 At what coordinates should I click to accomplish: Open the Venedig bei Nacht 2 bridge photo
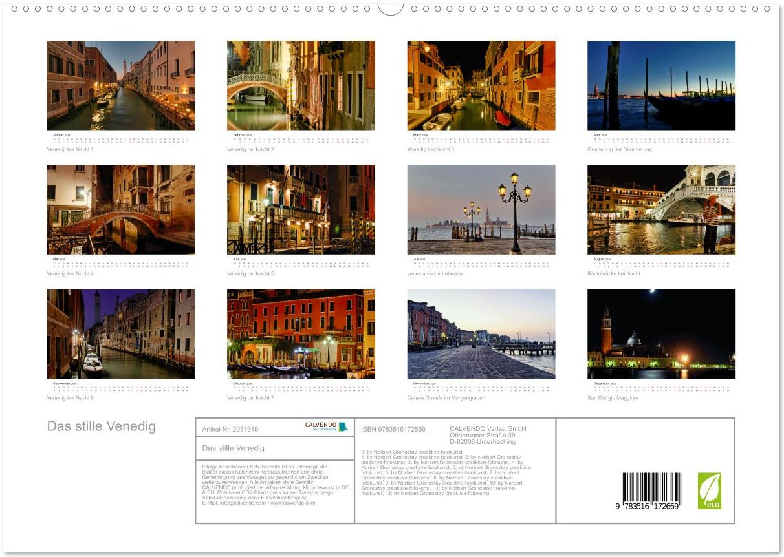(301, 85)
